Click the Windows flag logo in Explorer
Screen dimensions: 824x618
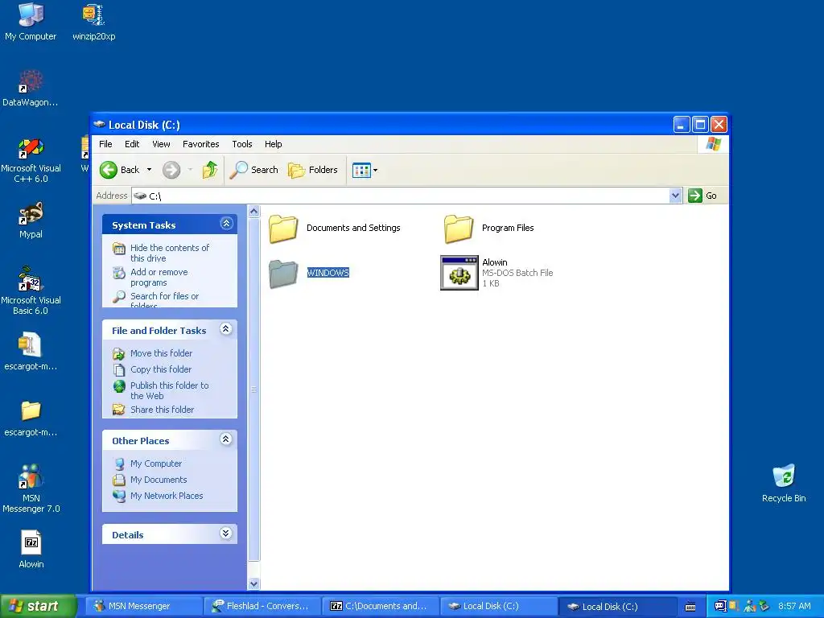(713, 143)
